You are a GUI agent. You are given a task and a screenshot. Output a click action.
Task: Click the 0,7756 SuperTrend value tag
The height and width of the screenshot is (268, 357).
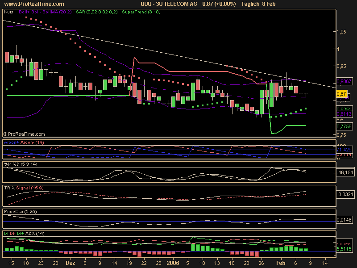[344, 126]
